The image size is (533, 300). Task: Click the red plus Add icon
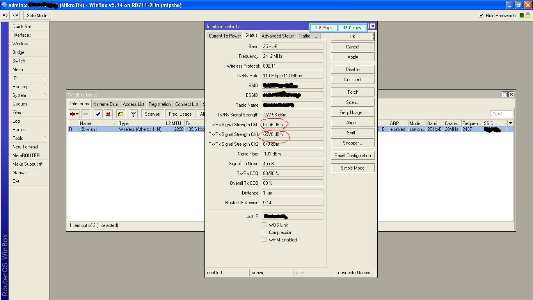[72, 114]
